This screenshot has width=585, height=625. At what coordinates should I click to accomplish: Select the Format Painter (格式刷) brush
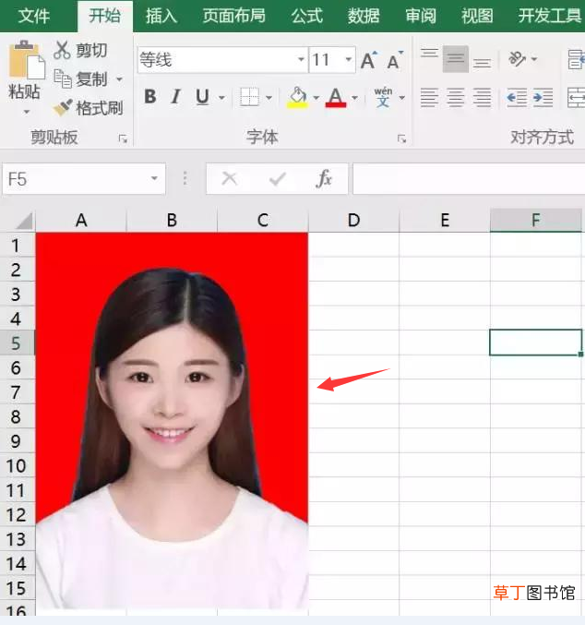(x=63, y=108)
